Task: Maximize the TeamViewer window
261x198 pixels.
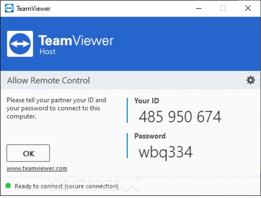Action: tap(223, 8)
